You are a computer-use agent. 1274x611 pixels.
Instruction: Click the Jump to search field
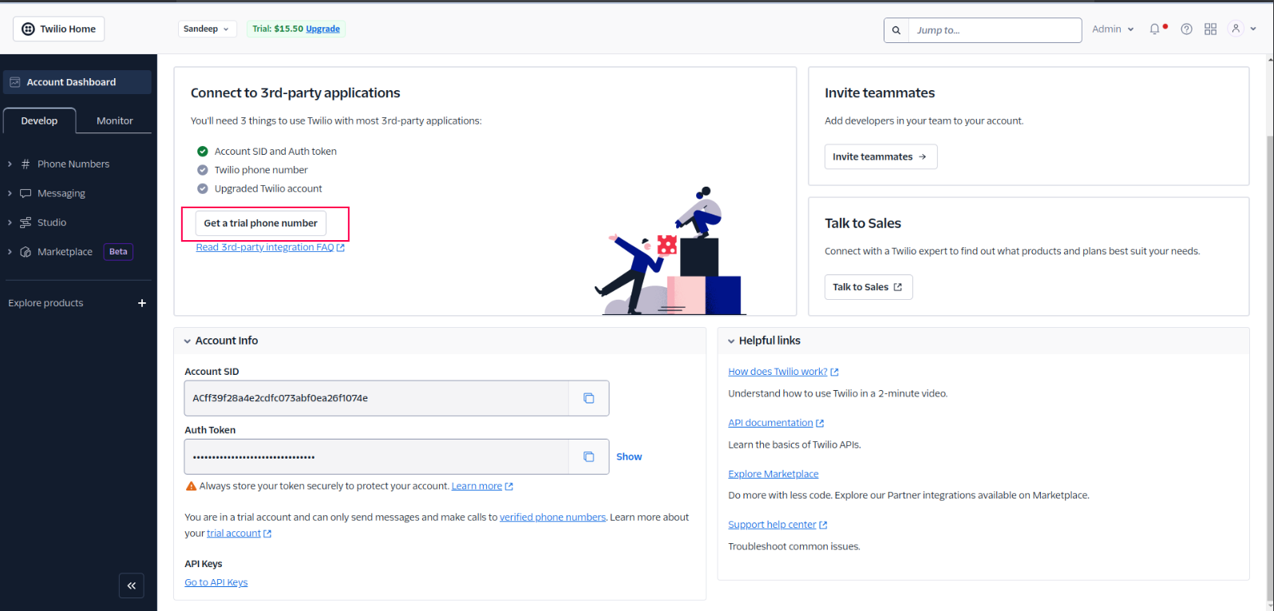(x=995, y=30)
